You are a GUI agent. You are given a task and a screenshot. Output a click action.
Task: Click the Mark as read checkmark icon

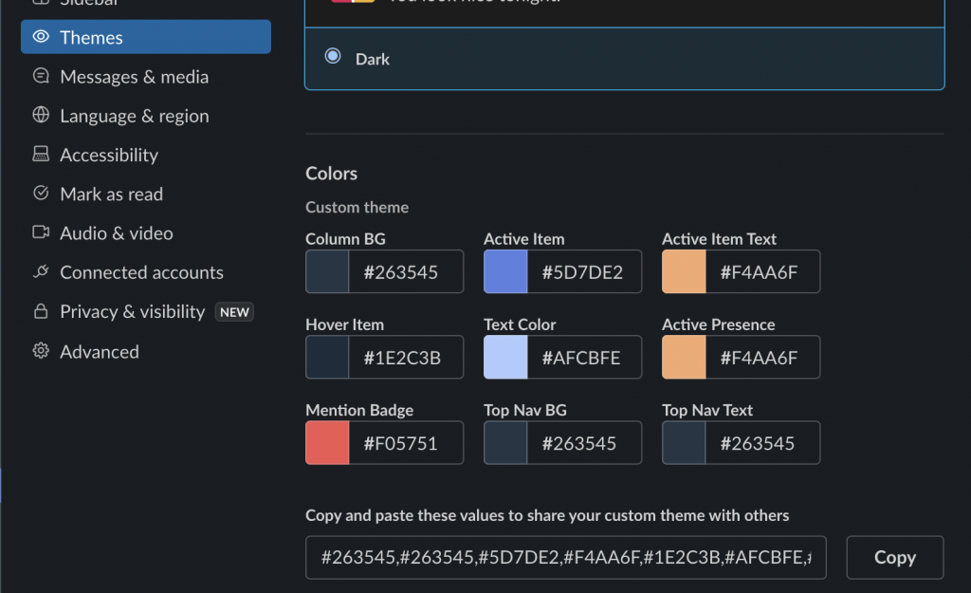click(x=41, y=193)
